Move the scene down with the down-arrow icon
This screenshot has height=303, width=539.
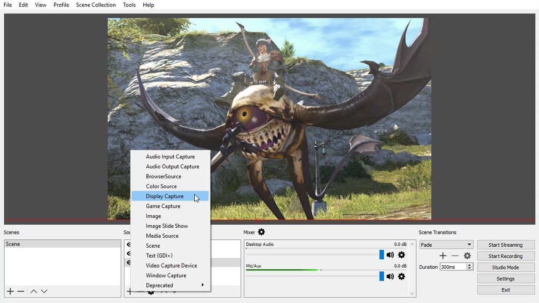[45, 290]
